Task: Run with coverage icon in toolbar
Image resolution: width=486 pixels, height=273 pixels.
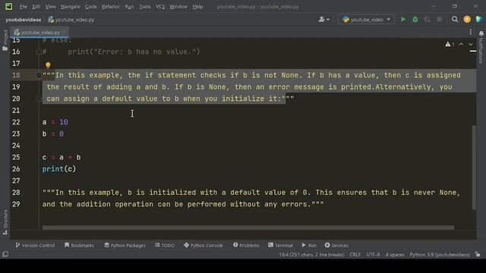Action: tap(427, 20)
